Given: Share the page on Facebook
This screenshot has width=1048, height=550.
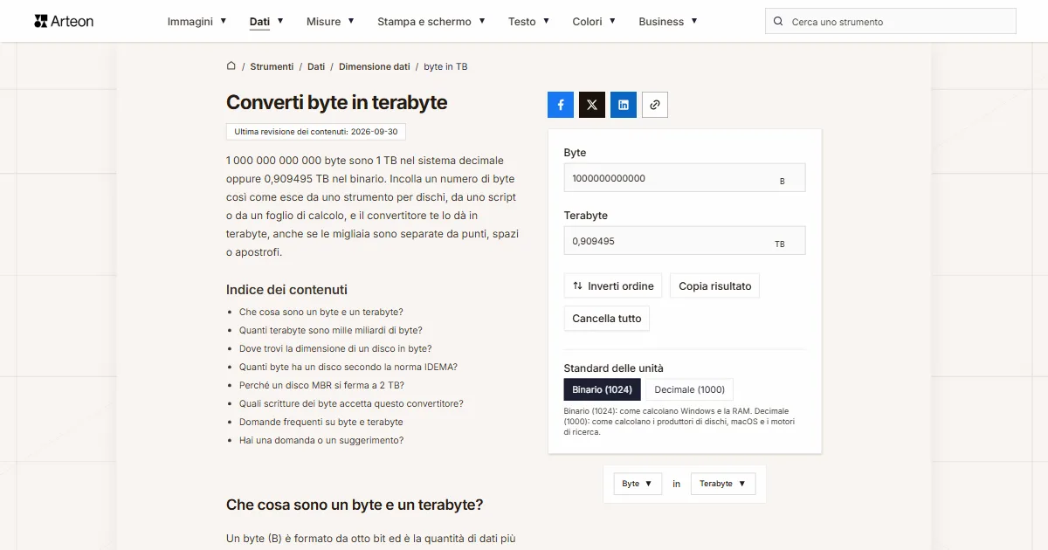Looking at the screenshot, I should point(561,105).
